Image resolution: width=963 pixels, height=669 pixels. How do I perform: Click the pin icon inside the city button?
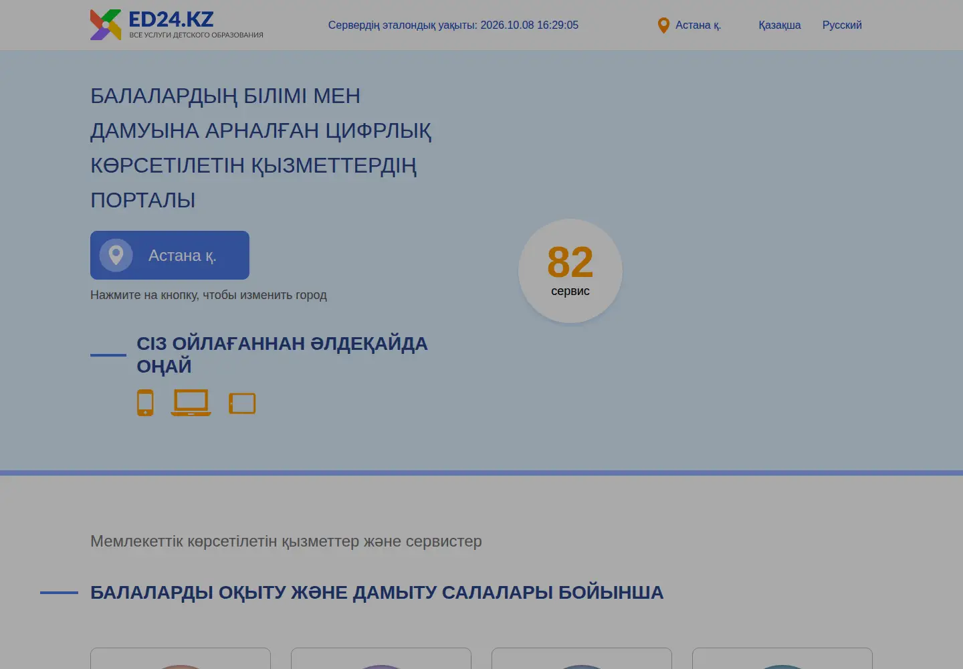coord(116,256)
